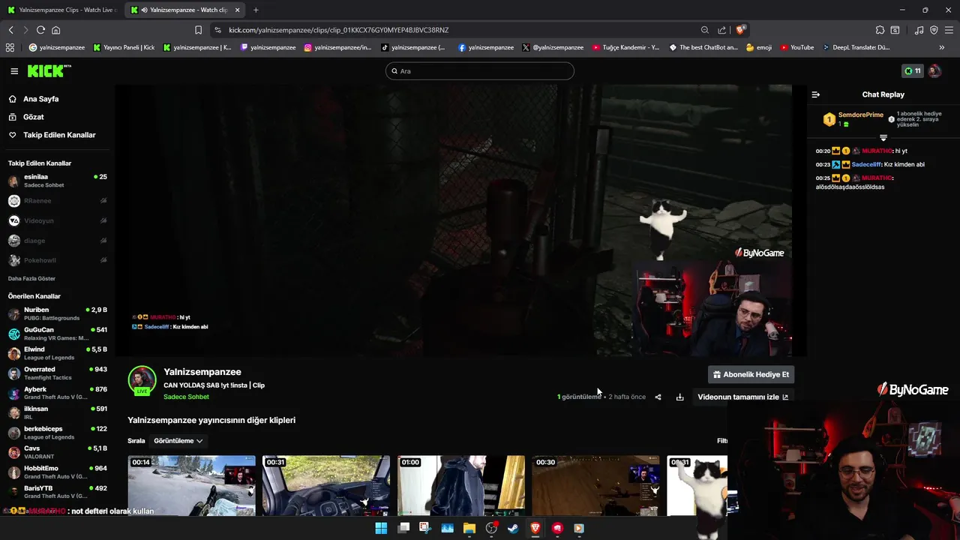Screen dimensions: 960x540
Task: Show more bookmarks chevron
Action: 942,47
